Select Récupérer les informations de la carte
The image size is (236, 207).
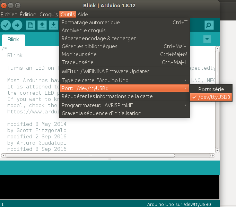click(124, 96)
